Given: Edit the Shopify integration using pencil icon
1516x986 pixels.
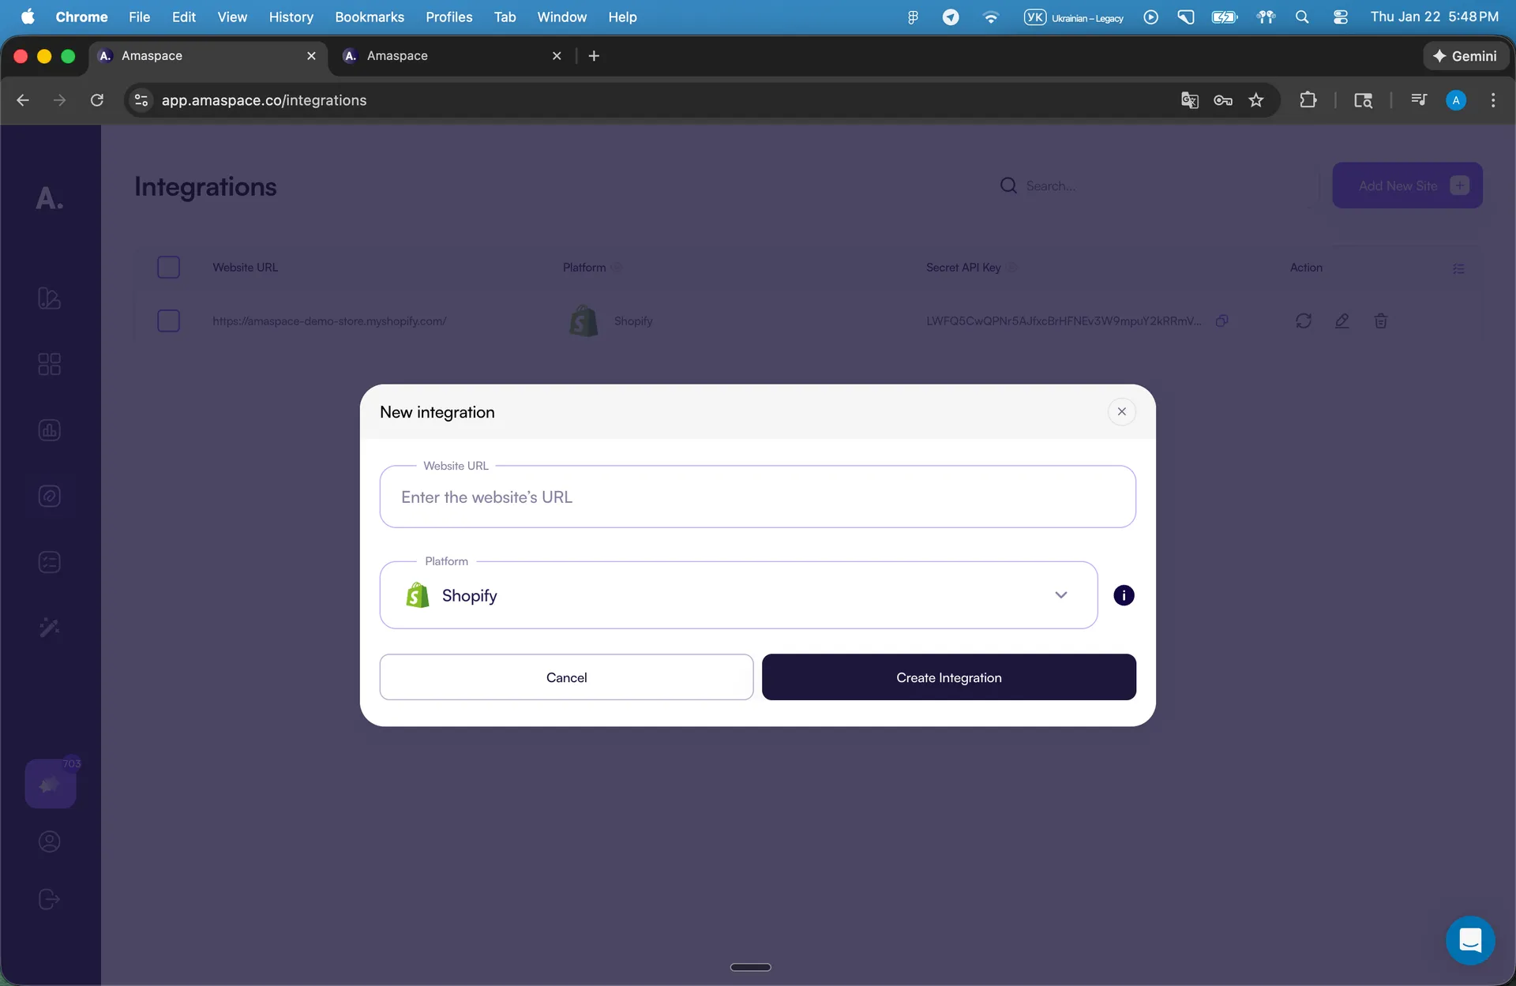Looking at the screenshot, I should 1342,321.
